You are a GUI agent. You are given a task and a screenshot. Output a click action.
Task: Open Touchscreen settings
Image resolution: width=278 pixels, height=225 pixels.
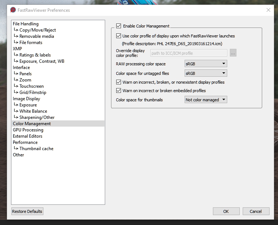[x=58, y=86]
